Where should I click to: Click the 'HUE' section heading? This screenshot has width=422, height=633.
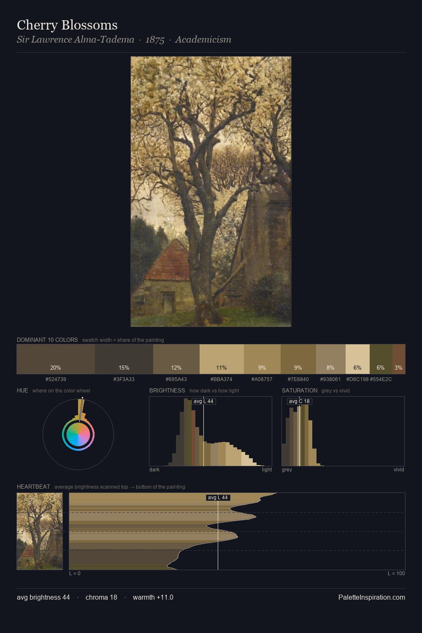[x=22, y=390]
